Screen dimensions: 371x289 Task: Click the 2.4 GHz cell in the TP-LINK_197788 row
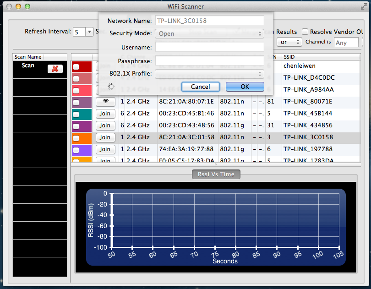pyautogui.click(x=138, y=149)
